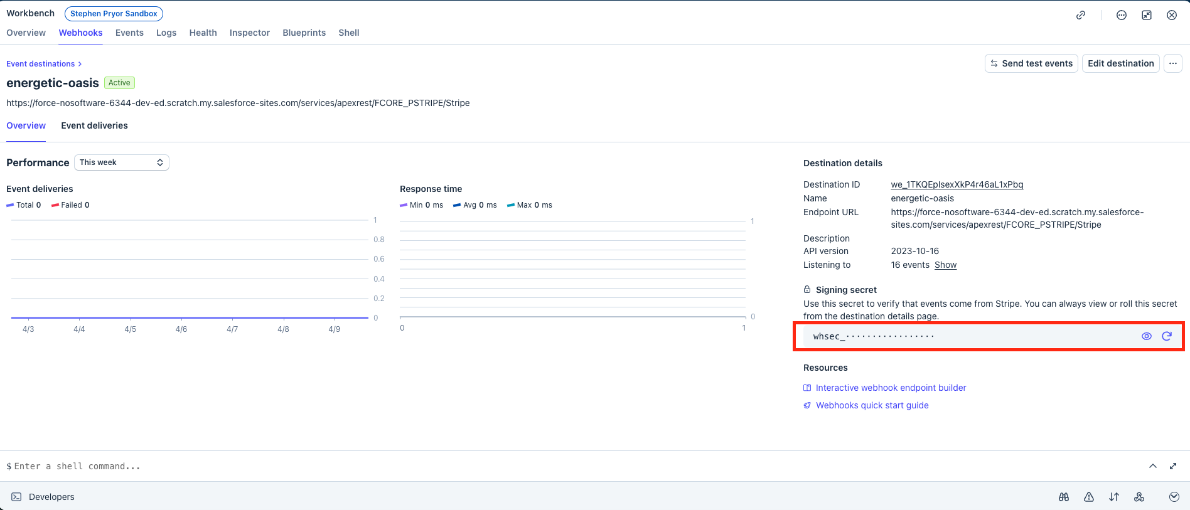Close the Workbench panel
The width and height of the screenshot is (1190, 510).
[x=1172, y=15]
